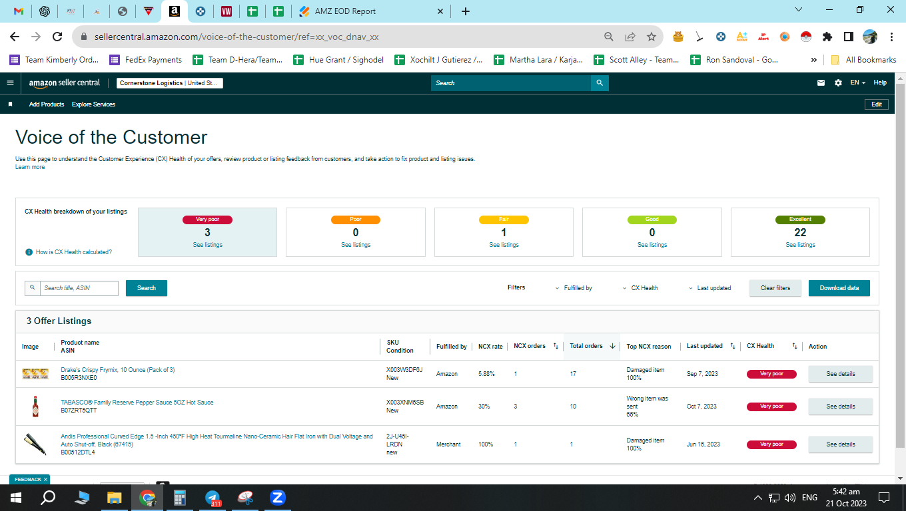Click the Download data button

(839, 288)
